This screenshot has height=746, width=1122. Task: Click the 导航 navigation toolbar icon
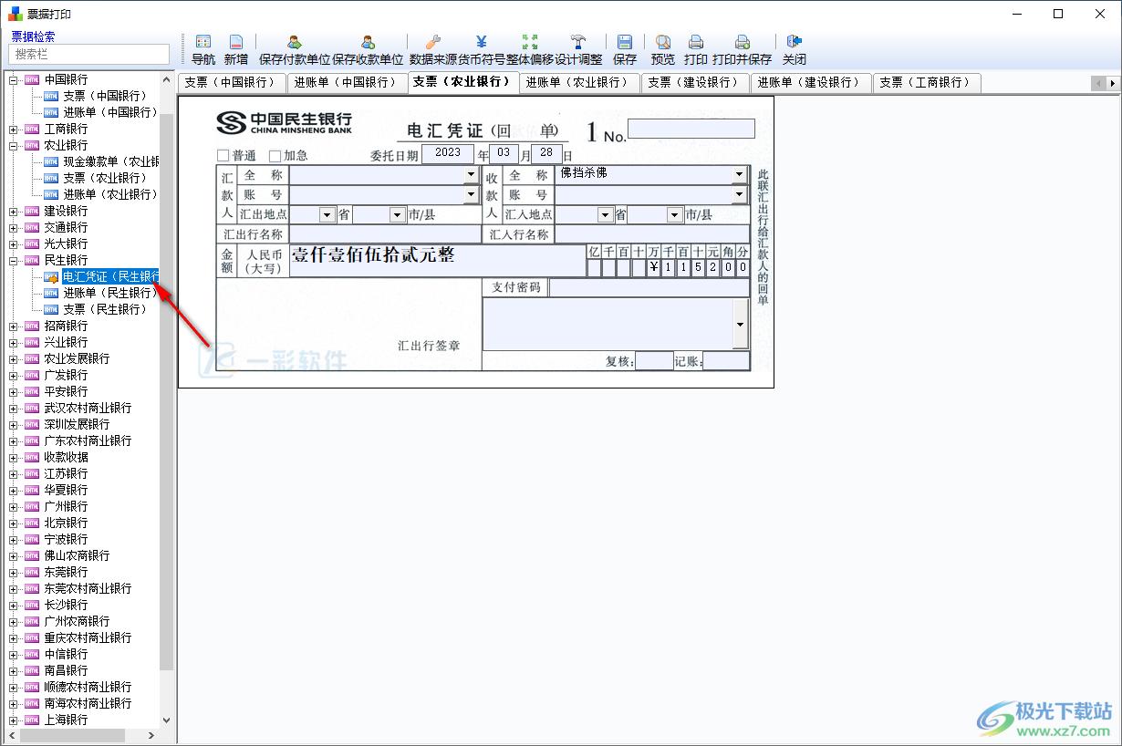pyautogui.click(x=203, y=42)
